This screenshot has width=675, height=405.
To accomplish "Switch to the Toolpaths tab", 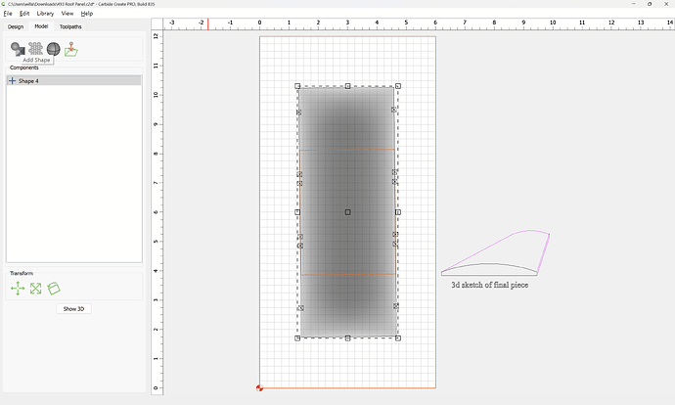I will pos(71,26).
